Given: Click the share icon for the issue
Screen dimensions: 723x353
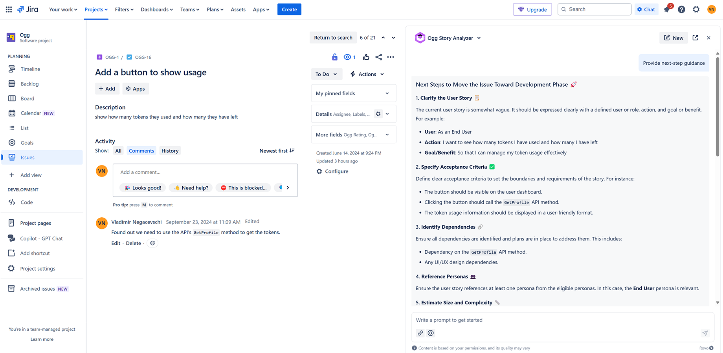Looking at the screenshot, I should tap(378, 57).
